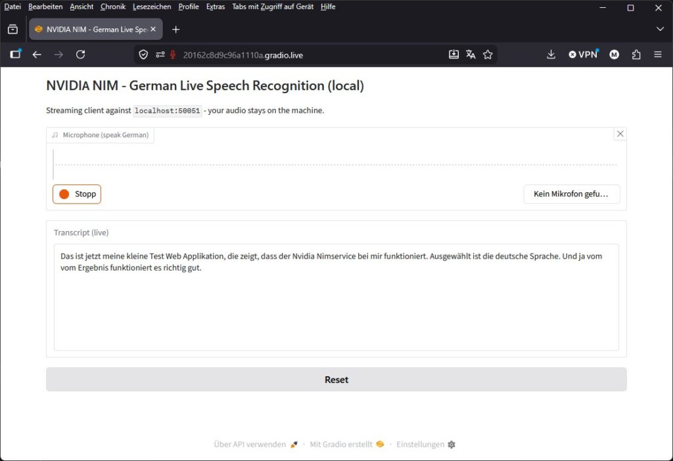Open the Hilfe menu
The width and height of the screenshot is (673, 461).
click(x=328, y=7)
